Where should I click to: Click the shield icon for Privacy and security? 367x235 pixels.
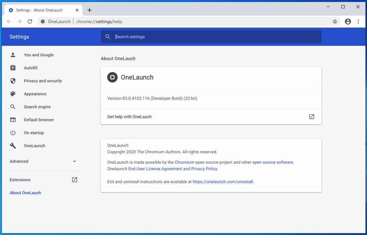[x=13, y=81]
